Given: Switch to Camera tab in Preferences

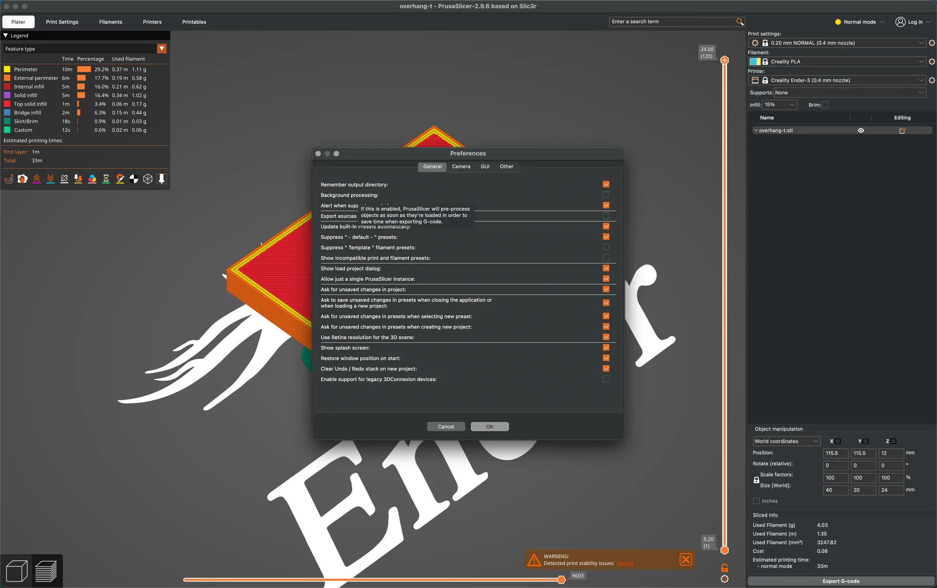Looking at the screenshot, I should tap(461, 167).
